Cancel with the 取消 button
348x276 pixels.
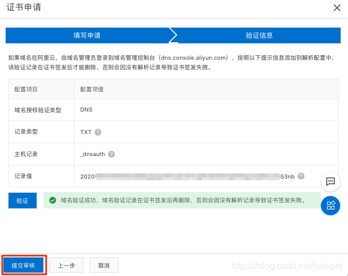click(x=104, y=265)
